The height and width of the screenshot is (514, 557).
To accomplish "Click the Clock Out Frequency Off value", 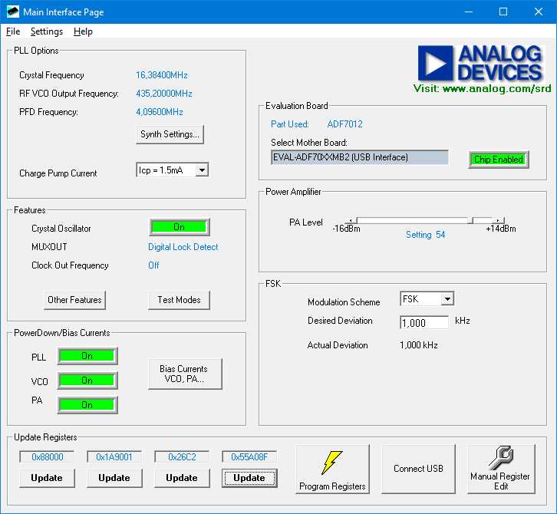I will point(153,265).
